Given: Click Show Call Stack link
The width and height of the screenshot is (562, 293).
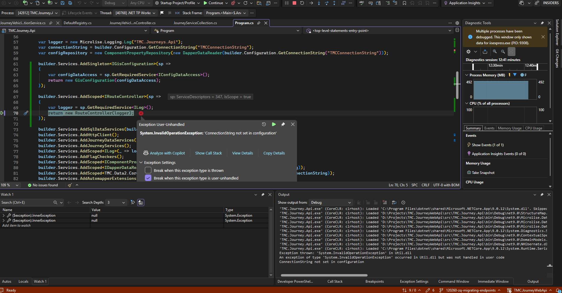Looking at the screenshot, I should point(209,153).
